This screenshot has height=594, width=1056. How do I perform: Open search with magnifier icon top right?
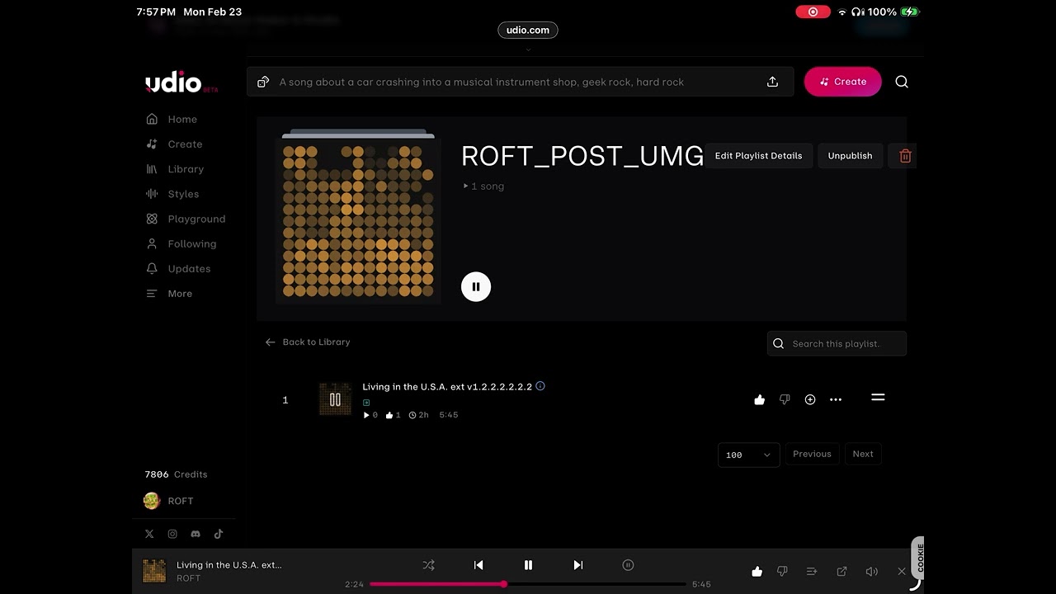coord(902,82)
